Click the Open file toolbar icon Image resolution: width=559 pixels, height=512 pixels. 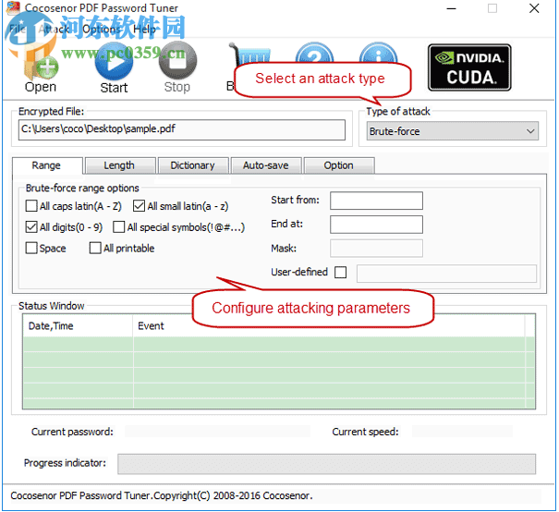[x=41, y=66]
